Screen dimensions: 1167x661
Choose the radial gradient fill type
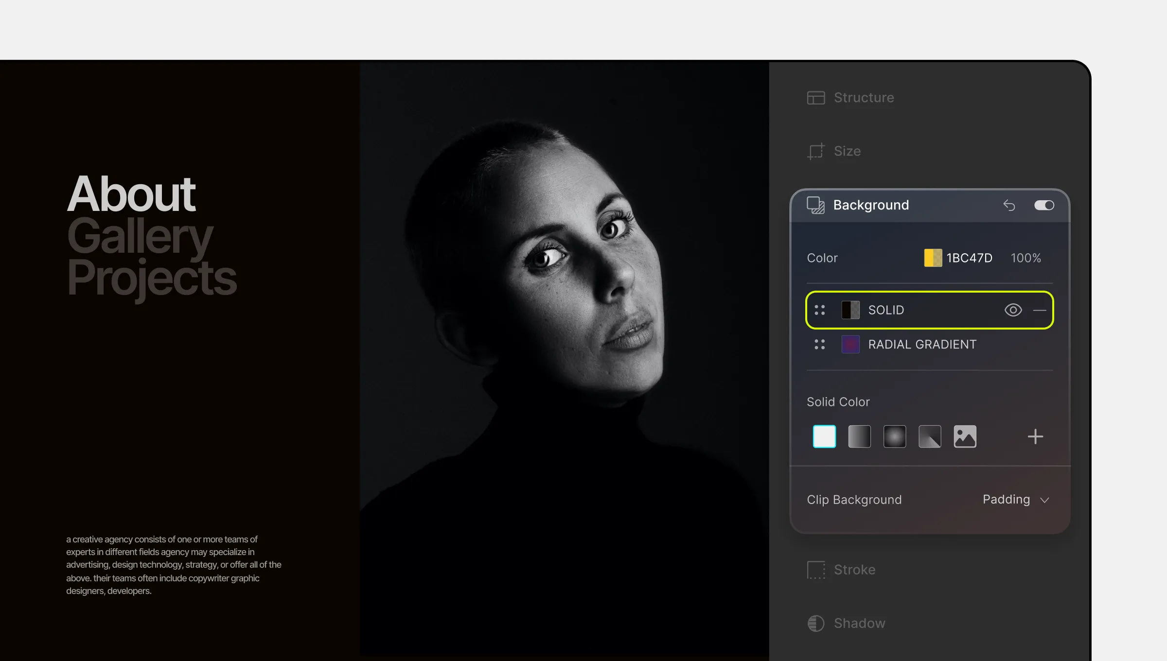[895, 436]
